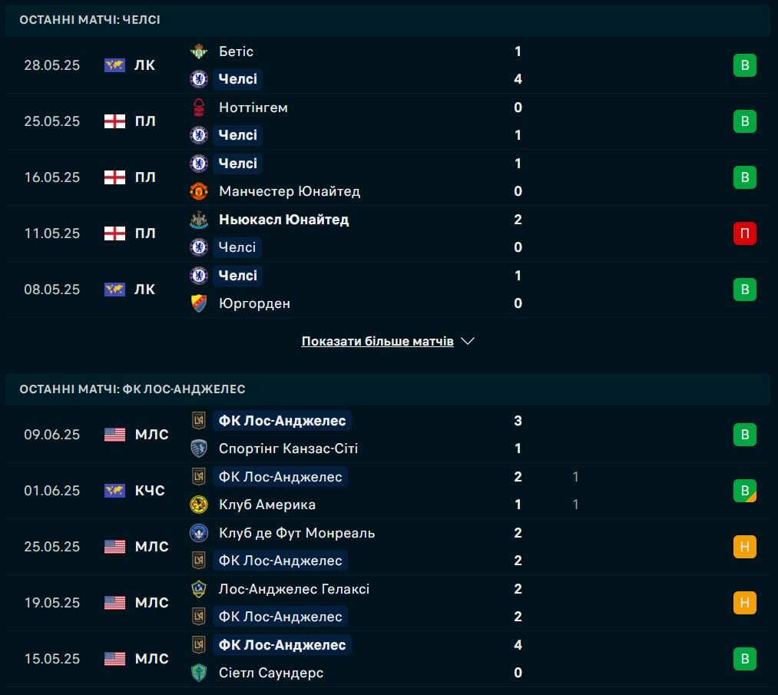This screenshot has width=778, height=695.
Task: Expand list via 'Показати більше матчів' chevron
Action: pos(468,341)
